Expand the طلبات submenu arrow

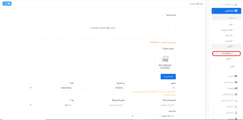[215, 67]
